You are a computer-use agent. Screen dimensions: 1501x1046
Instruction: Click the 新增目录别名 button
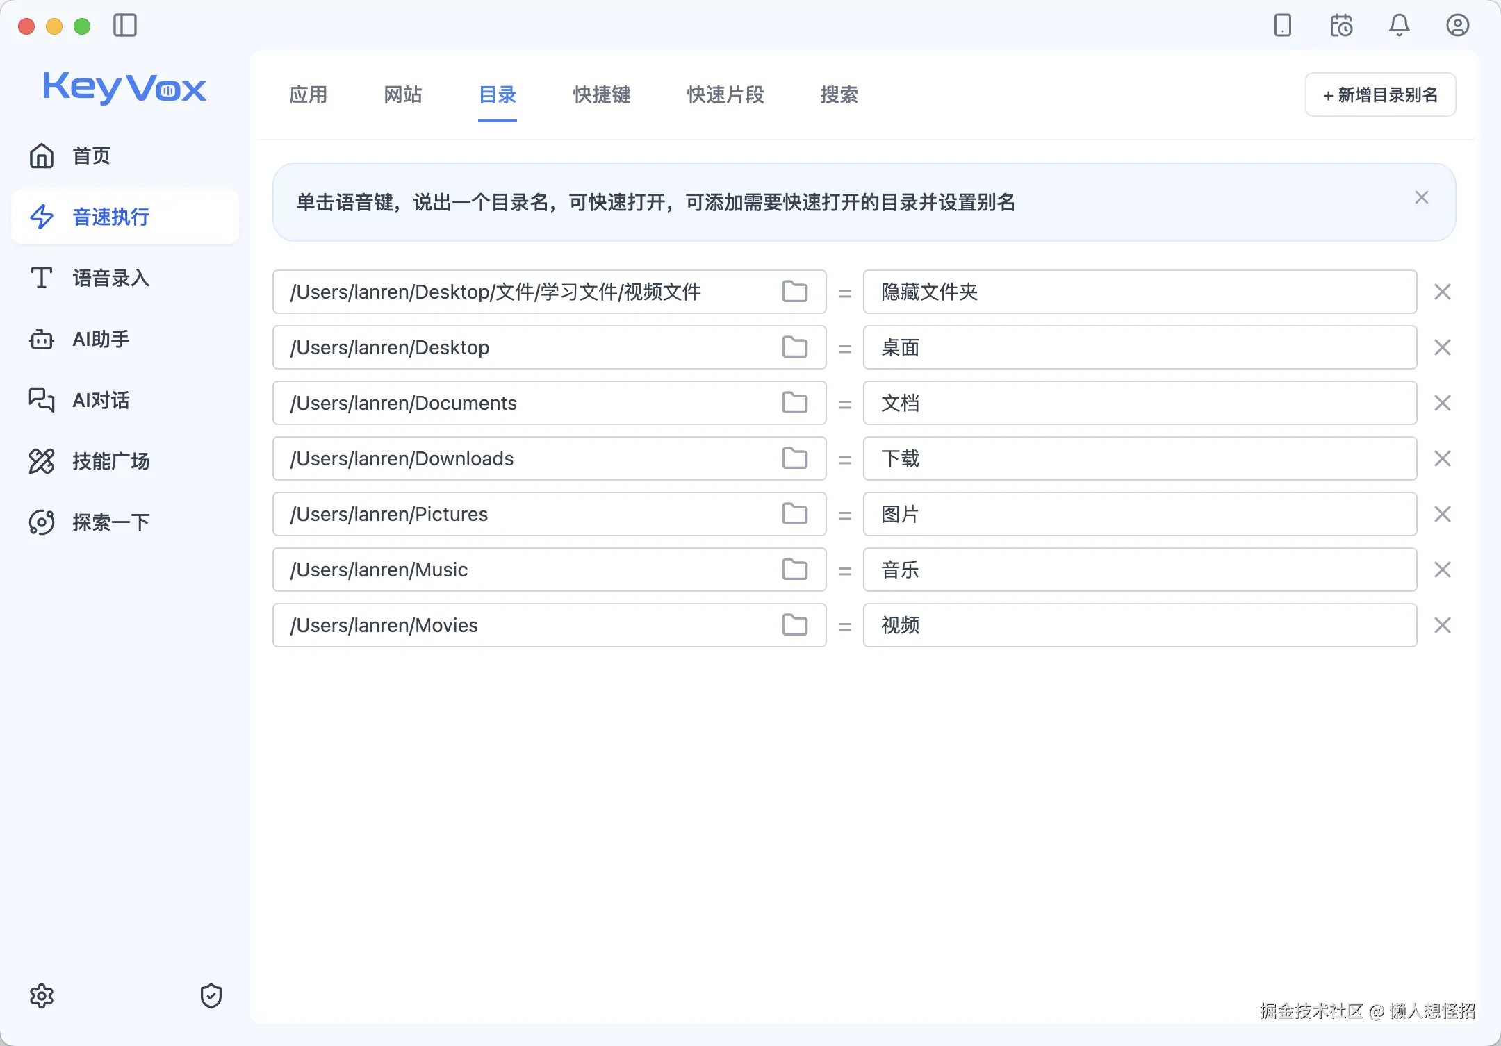click(x=1380, y=95)
